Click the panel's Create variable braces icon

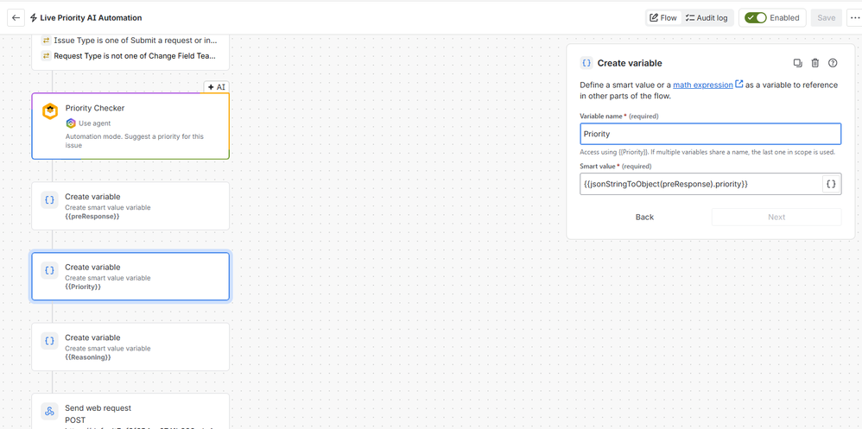click(x=586, y=63)
